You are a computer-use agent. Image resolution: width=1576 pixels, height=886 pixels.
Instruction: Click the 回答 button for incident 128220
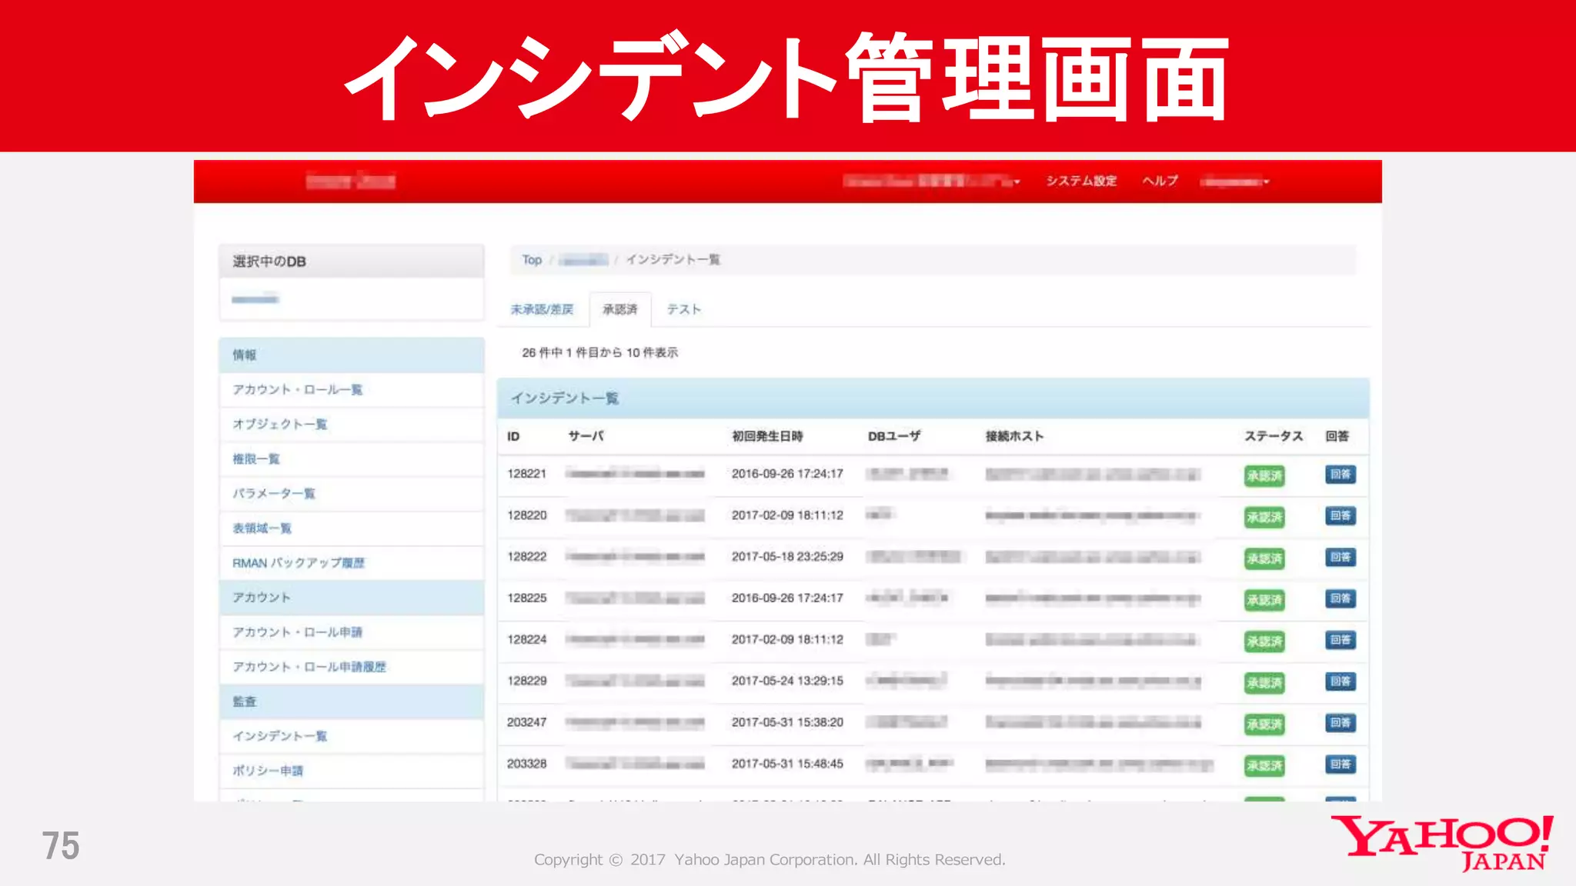click(x=1340, y=516)
